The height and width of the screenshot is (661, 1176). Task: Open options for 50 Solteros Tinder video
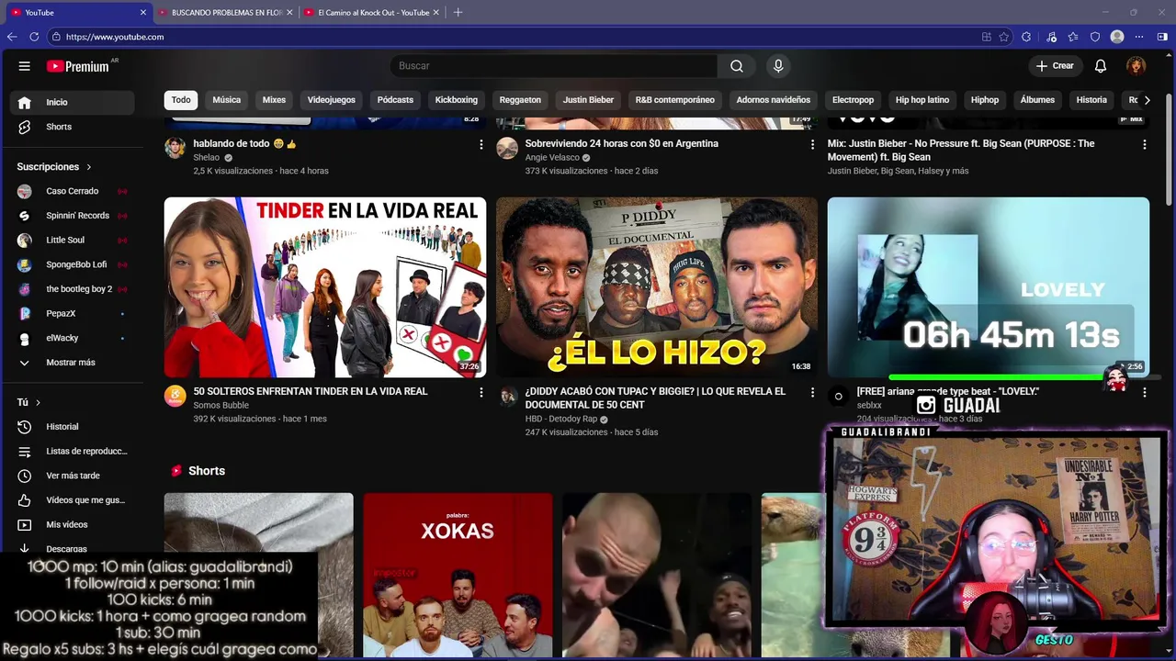click(x=481, y=393)
